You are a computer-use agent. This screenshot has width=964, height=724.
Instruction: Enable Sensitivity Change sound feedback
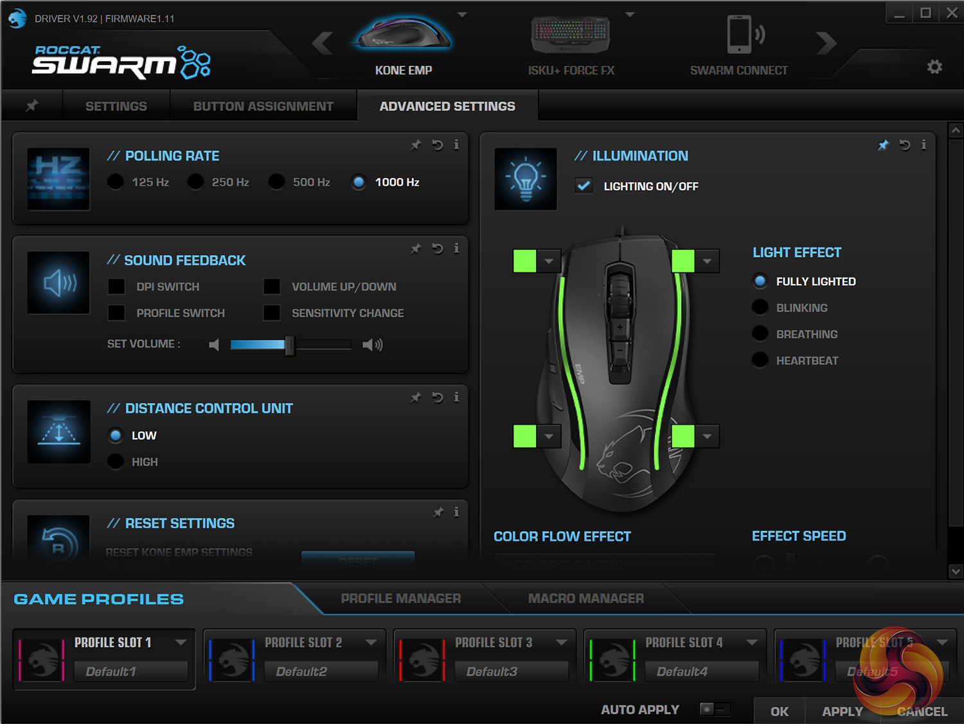(272, 313)
